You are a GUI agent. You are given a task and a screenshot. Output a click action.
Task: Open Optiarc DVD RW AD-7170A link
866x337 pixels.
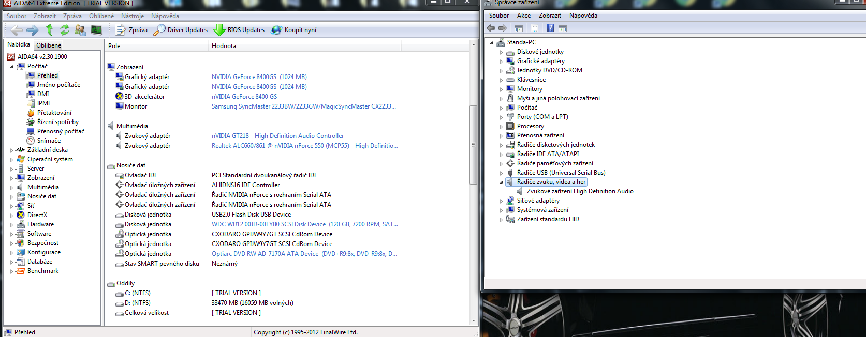click(x=304, y=254)
